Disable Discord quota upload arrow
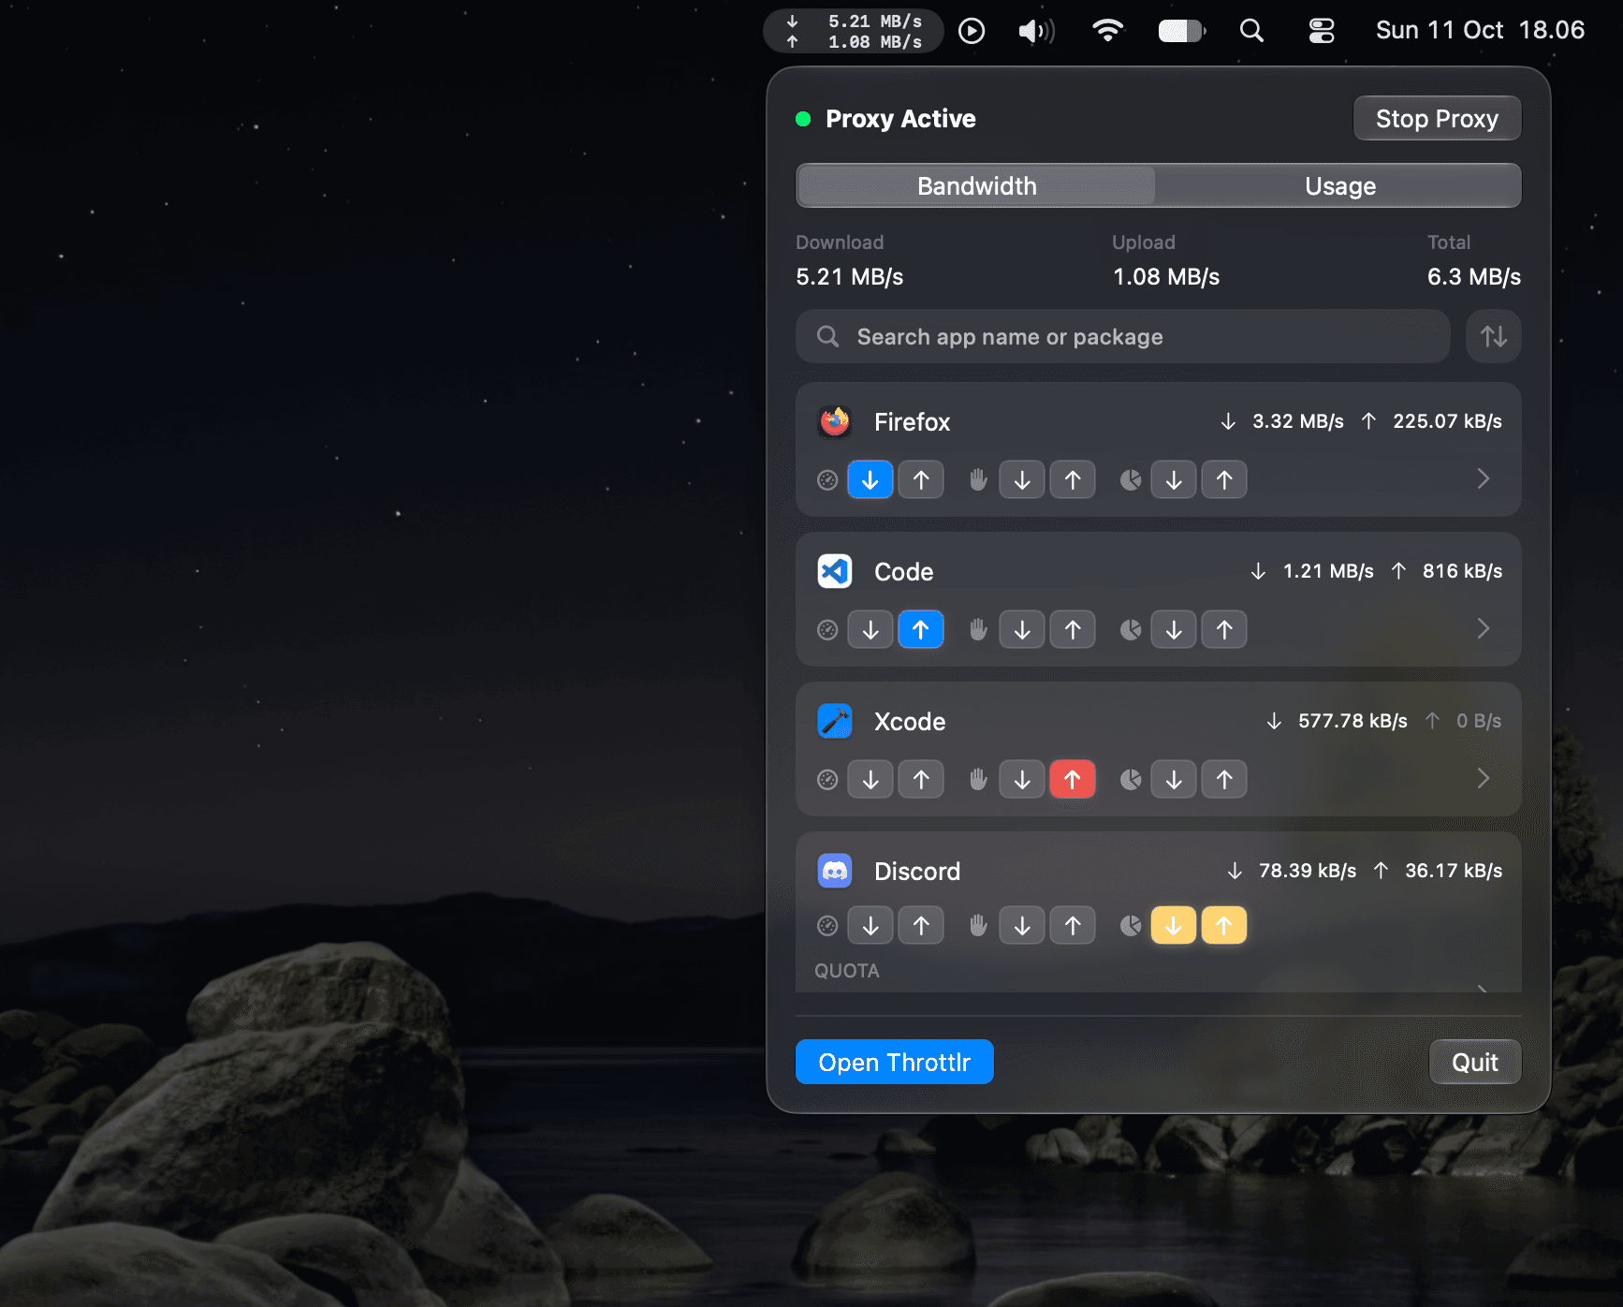The image size is (1623, 1307). [1224, 926]
